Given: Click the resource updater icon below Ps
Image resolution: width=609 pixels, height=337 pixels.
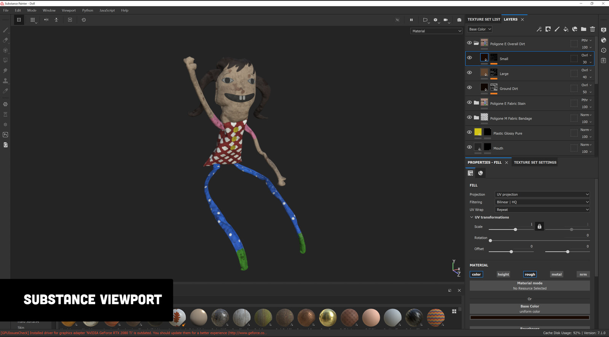Looking at the screenshot, I should tap(5, 145).
